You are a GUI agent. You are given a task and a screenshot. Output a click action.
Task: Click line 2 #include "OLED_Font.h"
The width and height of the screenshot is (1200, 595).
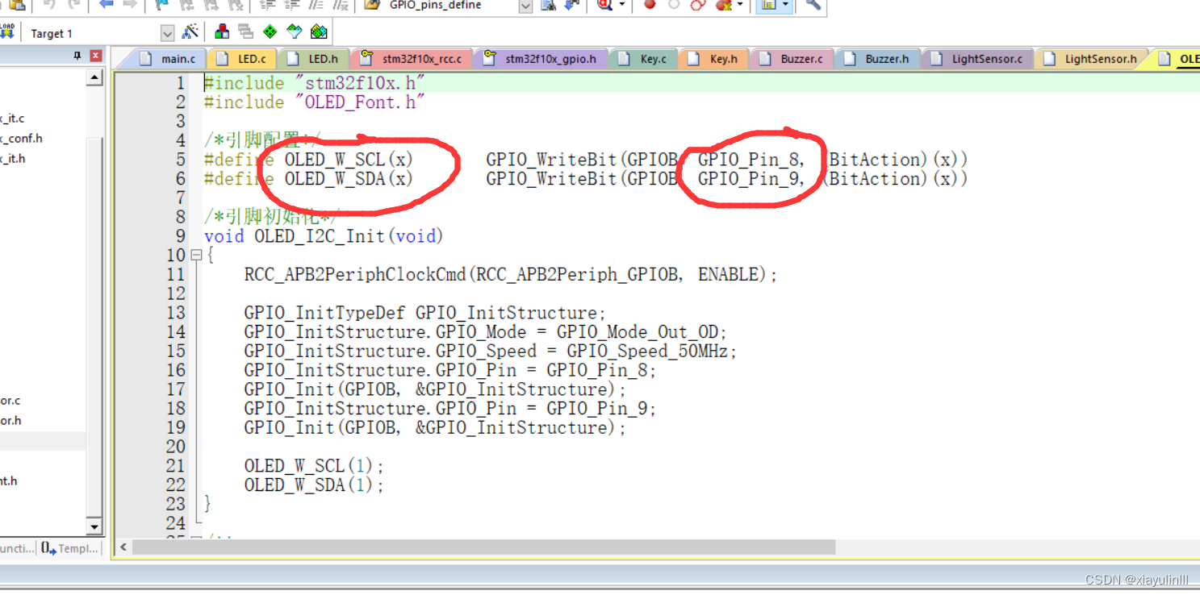(315, 102)
